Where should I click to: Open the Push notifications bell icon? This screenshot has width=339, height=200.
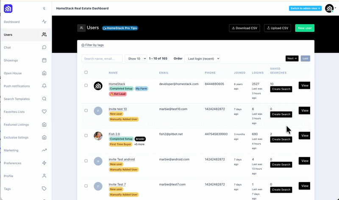pos(44,86)
